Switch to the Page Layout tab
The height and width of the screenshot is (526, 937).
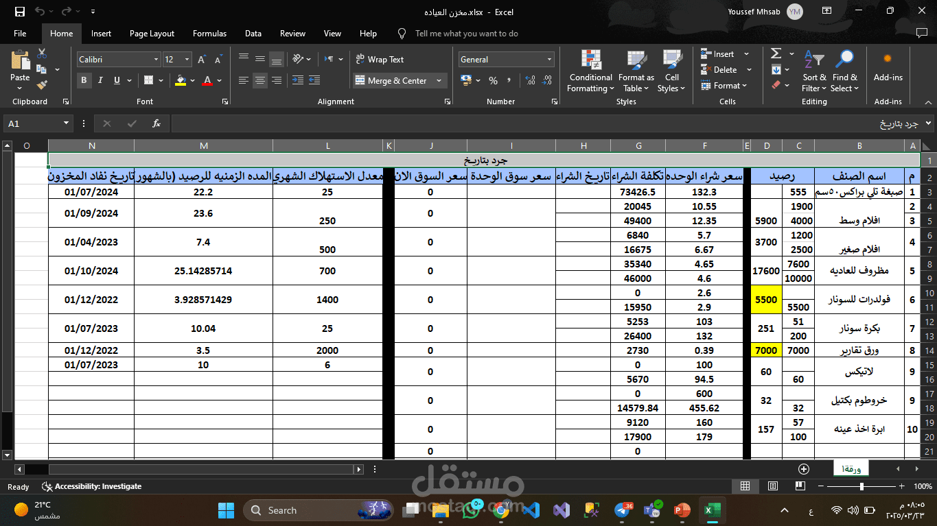(x=152, y=34)
